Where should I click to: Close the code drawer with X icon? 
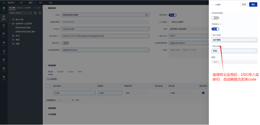212,5
